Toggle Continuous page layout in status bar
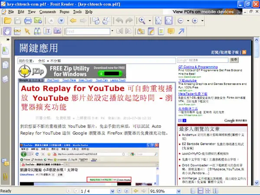Image resolution: width=260 pixels, height=195 pixels. [200, 191]
